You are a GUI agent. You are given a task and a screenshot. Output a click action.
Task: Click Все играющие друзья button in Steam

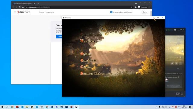point(173,86)
